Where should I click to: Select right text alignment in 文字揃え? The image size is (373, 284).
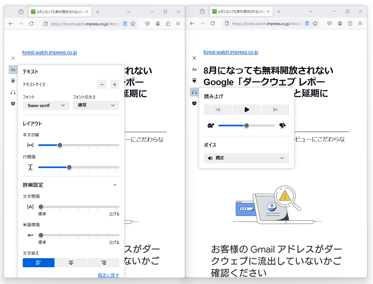click(103, 263)
